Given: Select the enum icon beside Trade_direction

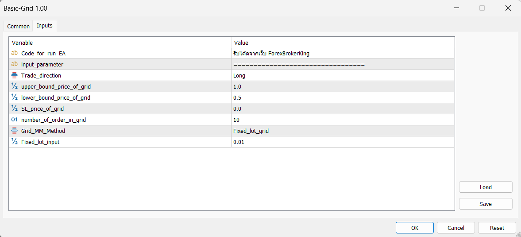Looking at the screenshot, I should [x=14, y=75].
